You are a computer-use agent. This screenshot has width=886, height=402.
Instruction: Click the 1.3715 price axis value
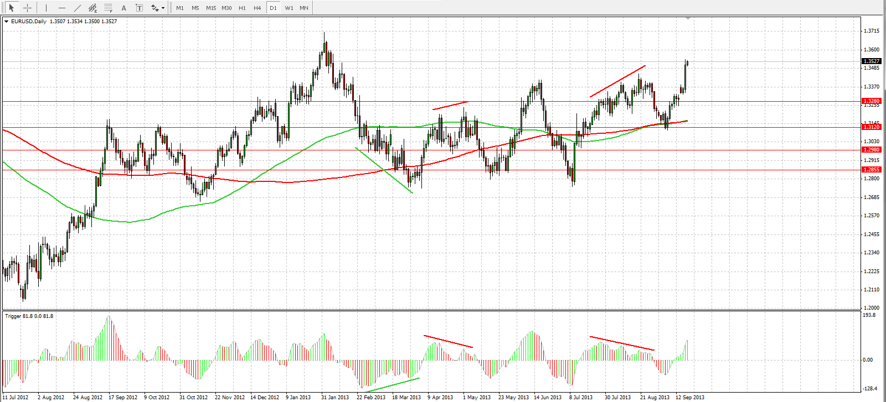pyautogui.click(x=872, y=31)
